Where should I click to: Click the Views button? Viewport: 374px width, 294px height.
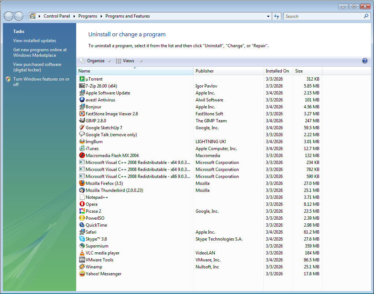(126, 61)
